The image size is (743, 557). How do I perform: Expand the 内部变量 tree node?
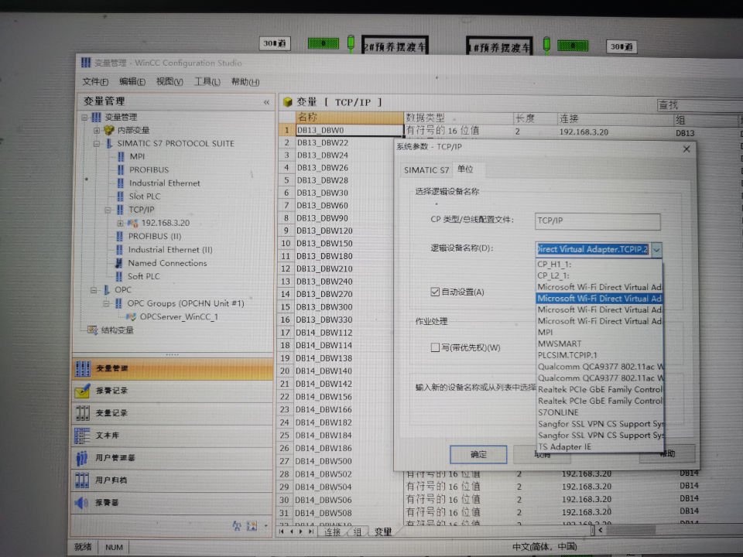click(x=97, y=130)
